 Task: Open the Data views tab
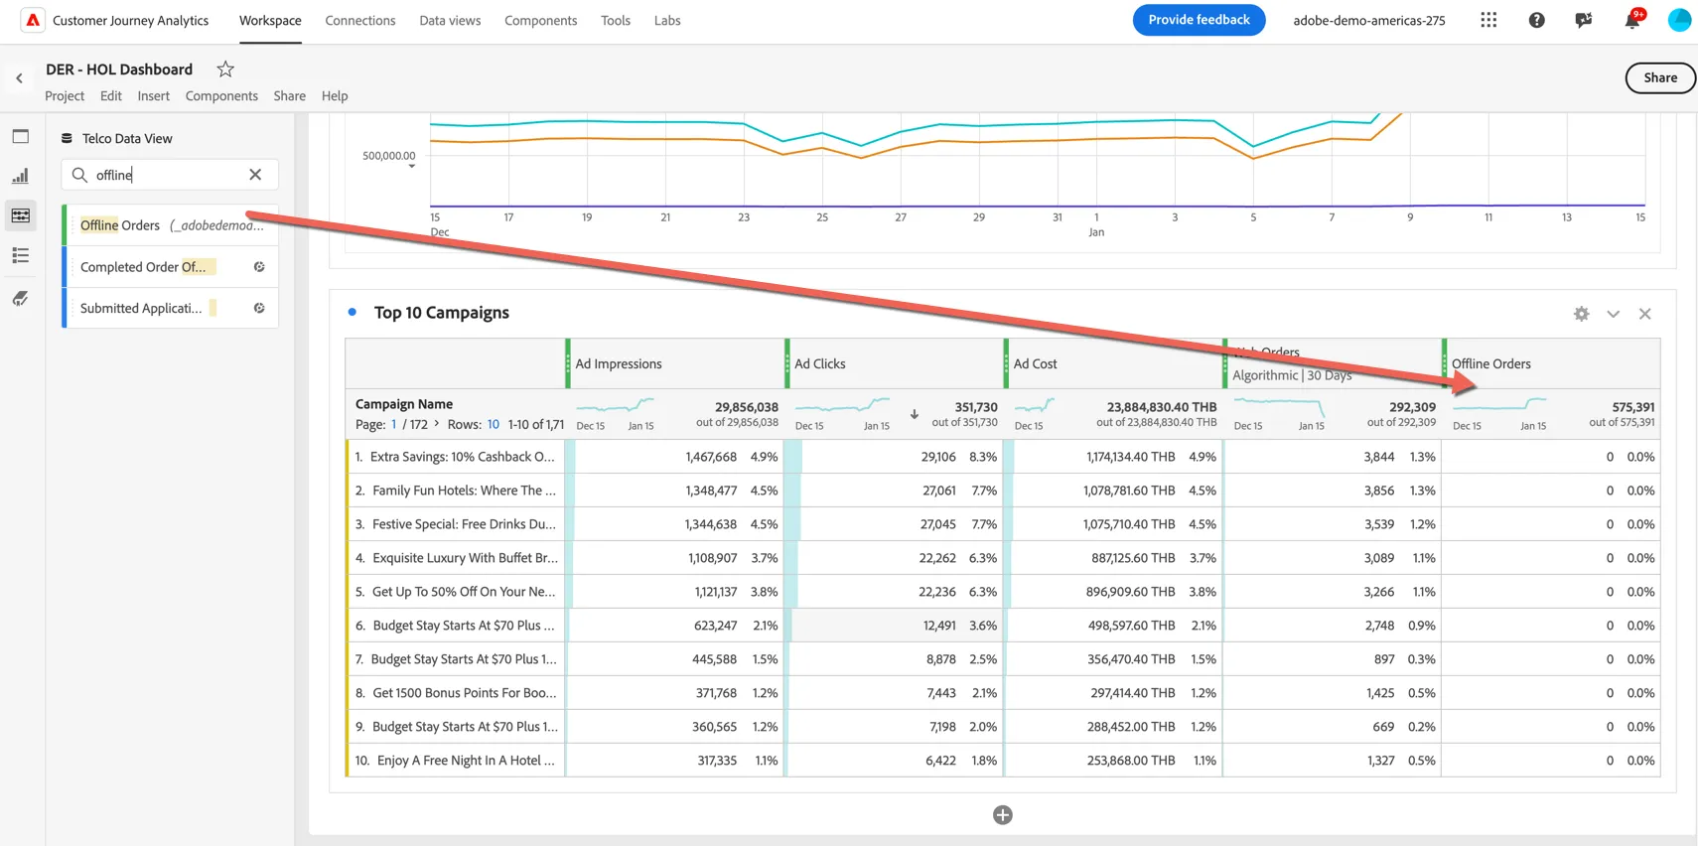(x=450, y=20)
